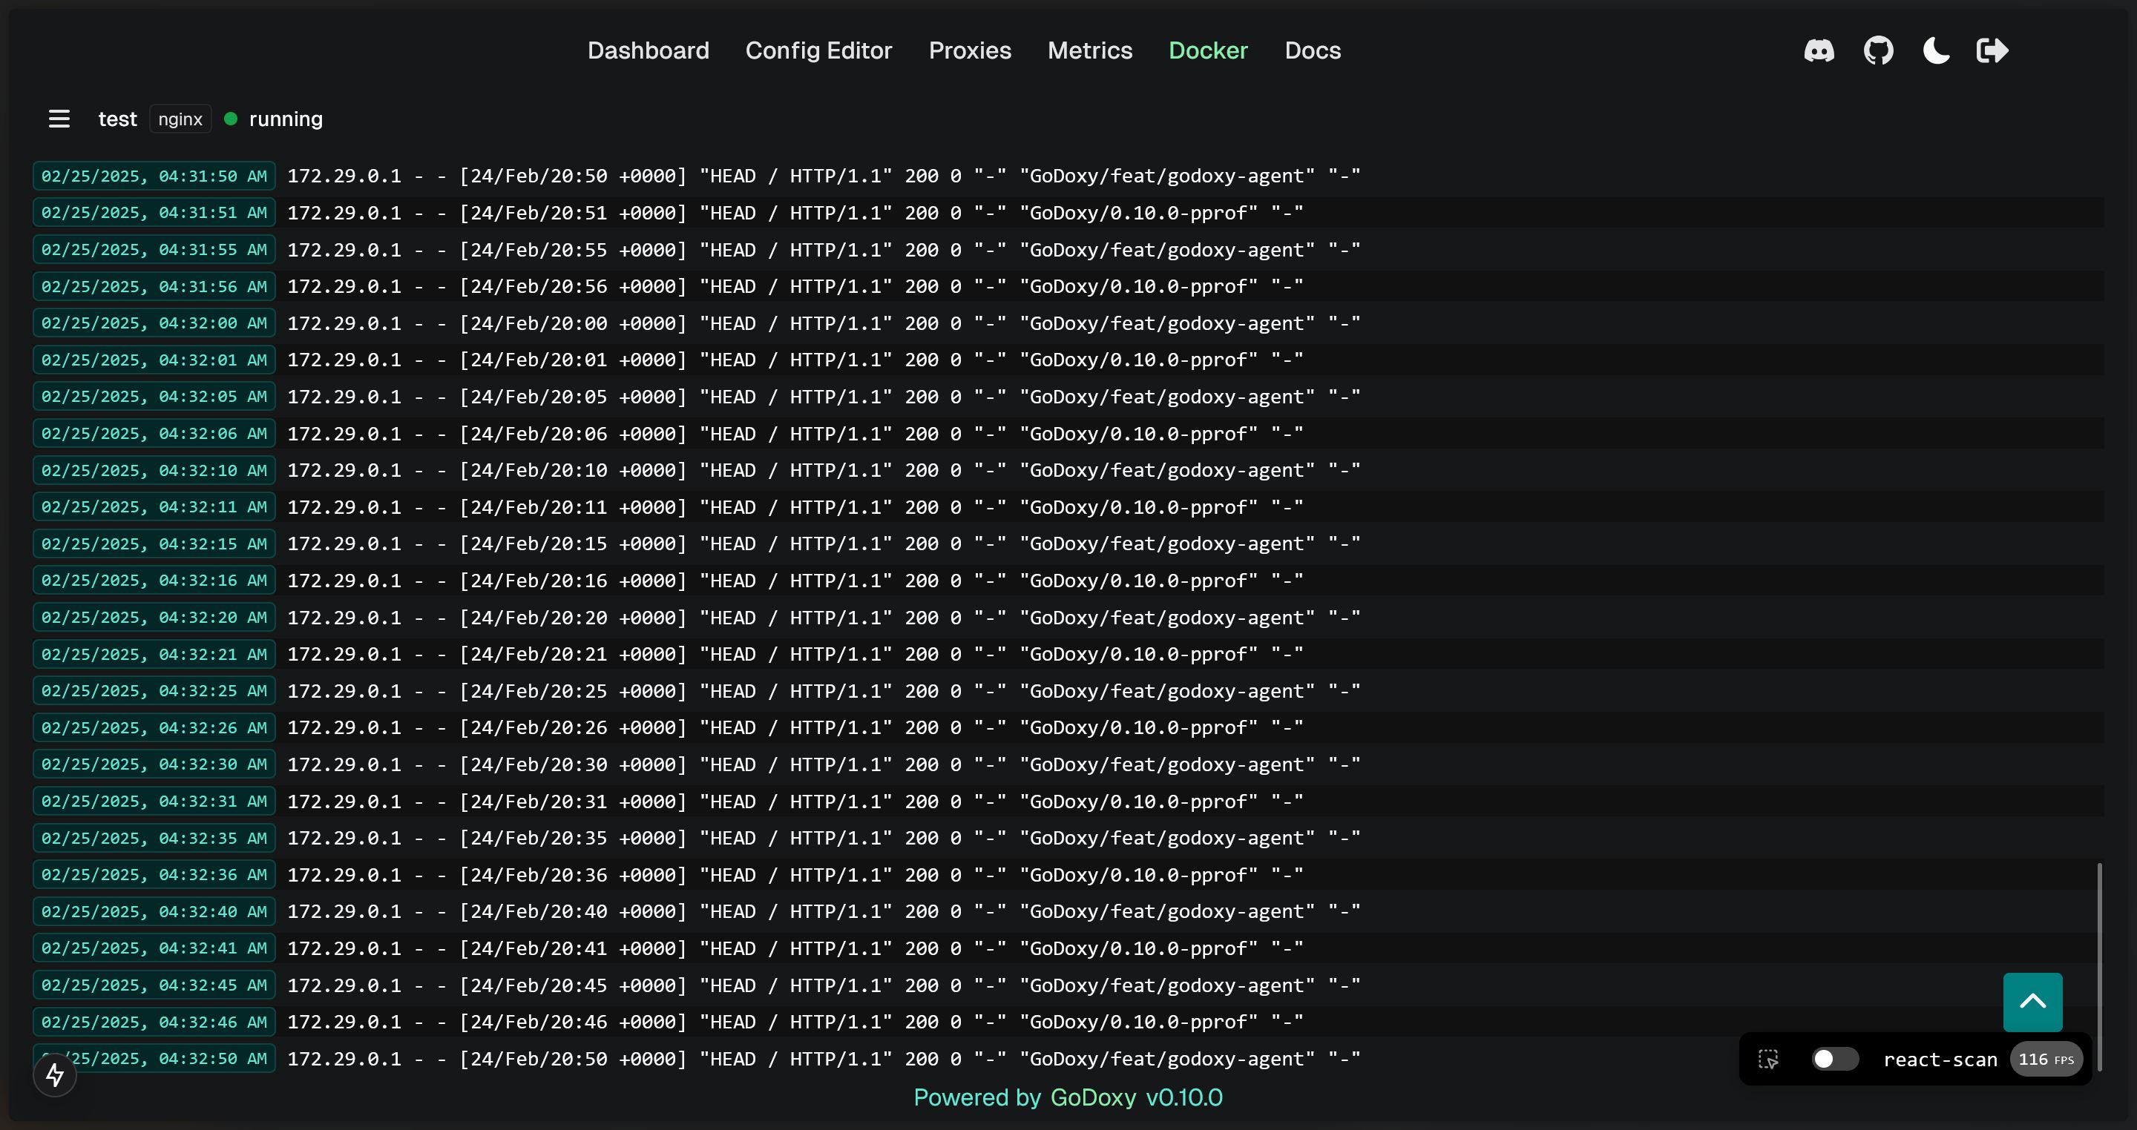Navigate to the Proxies section
Screen dimensions: 2137x1130
click(x=970, y=50)
